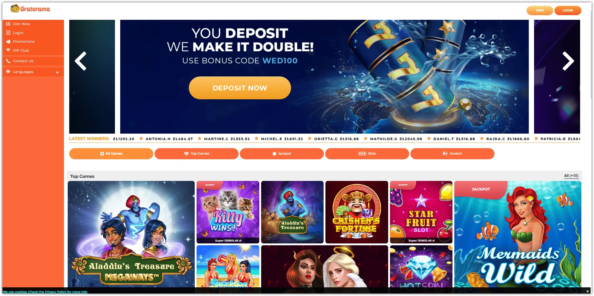Open the All (+10) top games link
594x296 pixels.
point(571,176)
